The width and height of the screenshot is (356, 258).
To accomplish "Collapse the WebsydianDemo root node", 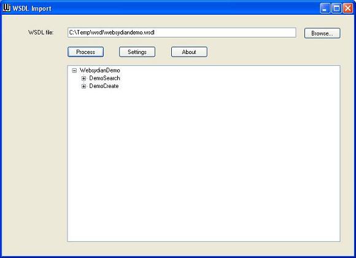I will click(x=74, y=71).
